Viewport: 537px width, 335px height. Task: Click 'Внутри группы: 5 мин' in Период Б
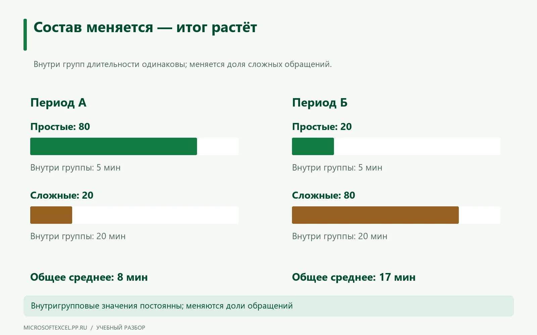[x=337, y=167]
